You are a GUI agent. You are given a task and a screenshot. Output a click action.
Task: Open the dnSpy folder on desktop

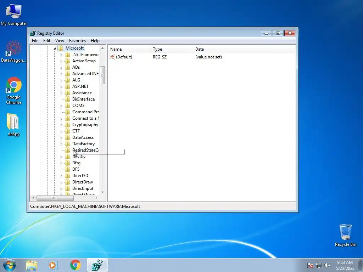coord(13,124)
